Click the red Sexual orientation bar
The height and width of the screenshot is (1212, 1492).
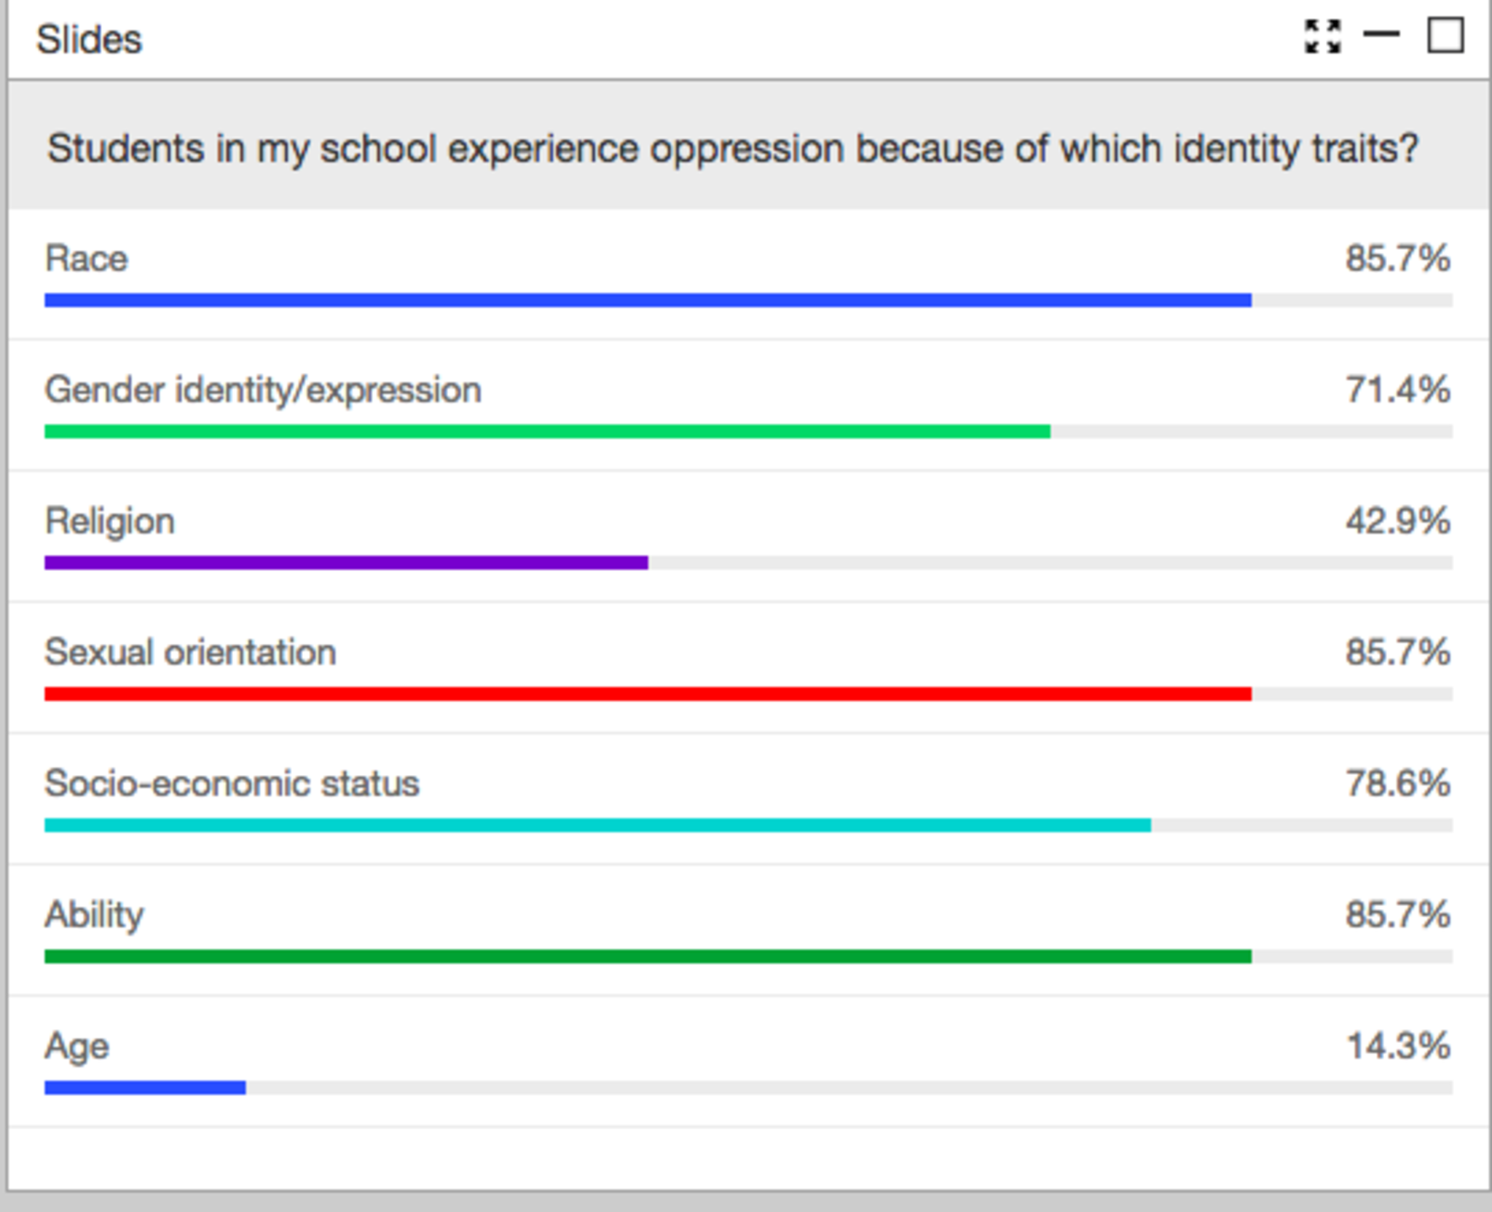648,693
